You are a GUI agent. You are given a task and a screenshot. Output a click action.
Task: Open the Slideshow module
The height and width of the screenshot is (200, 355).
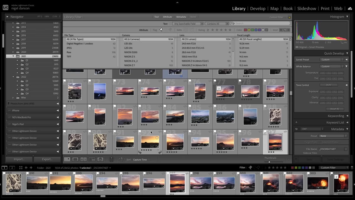307,9
